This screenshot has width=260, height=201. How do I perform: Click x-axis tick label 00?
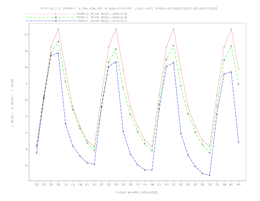[37, 185]
